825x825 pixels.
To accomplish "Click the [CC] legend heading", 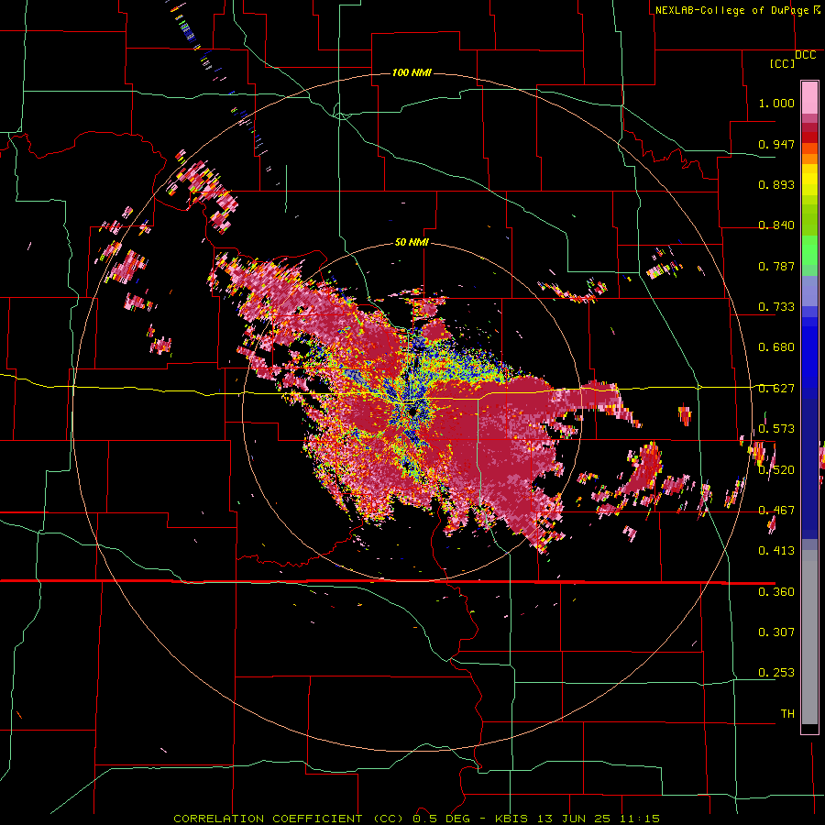I will tap(782, 63).
